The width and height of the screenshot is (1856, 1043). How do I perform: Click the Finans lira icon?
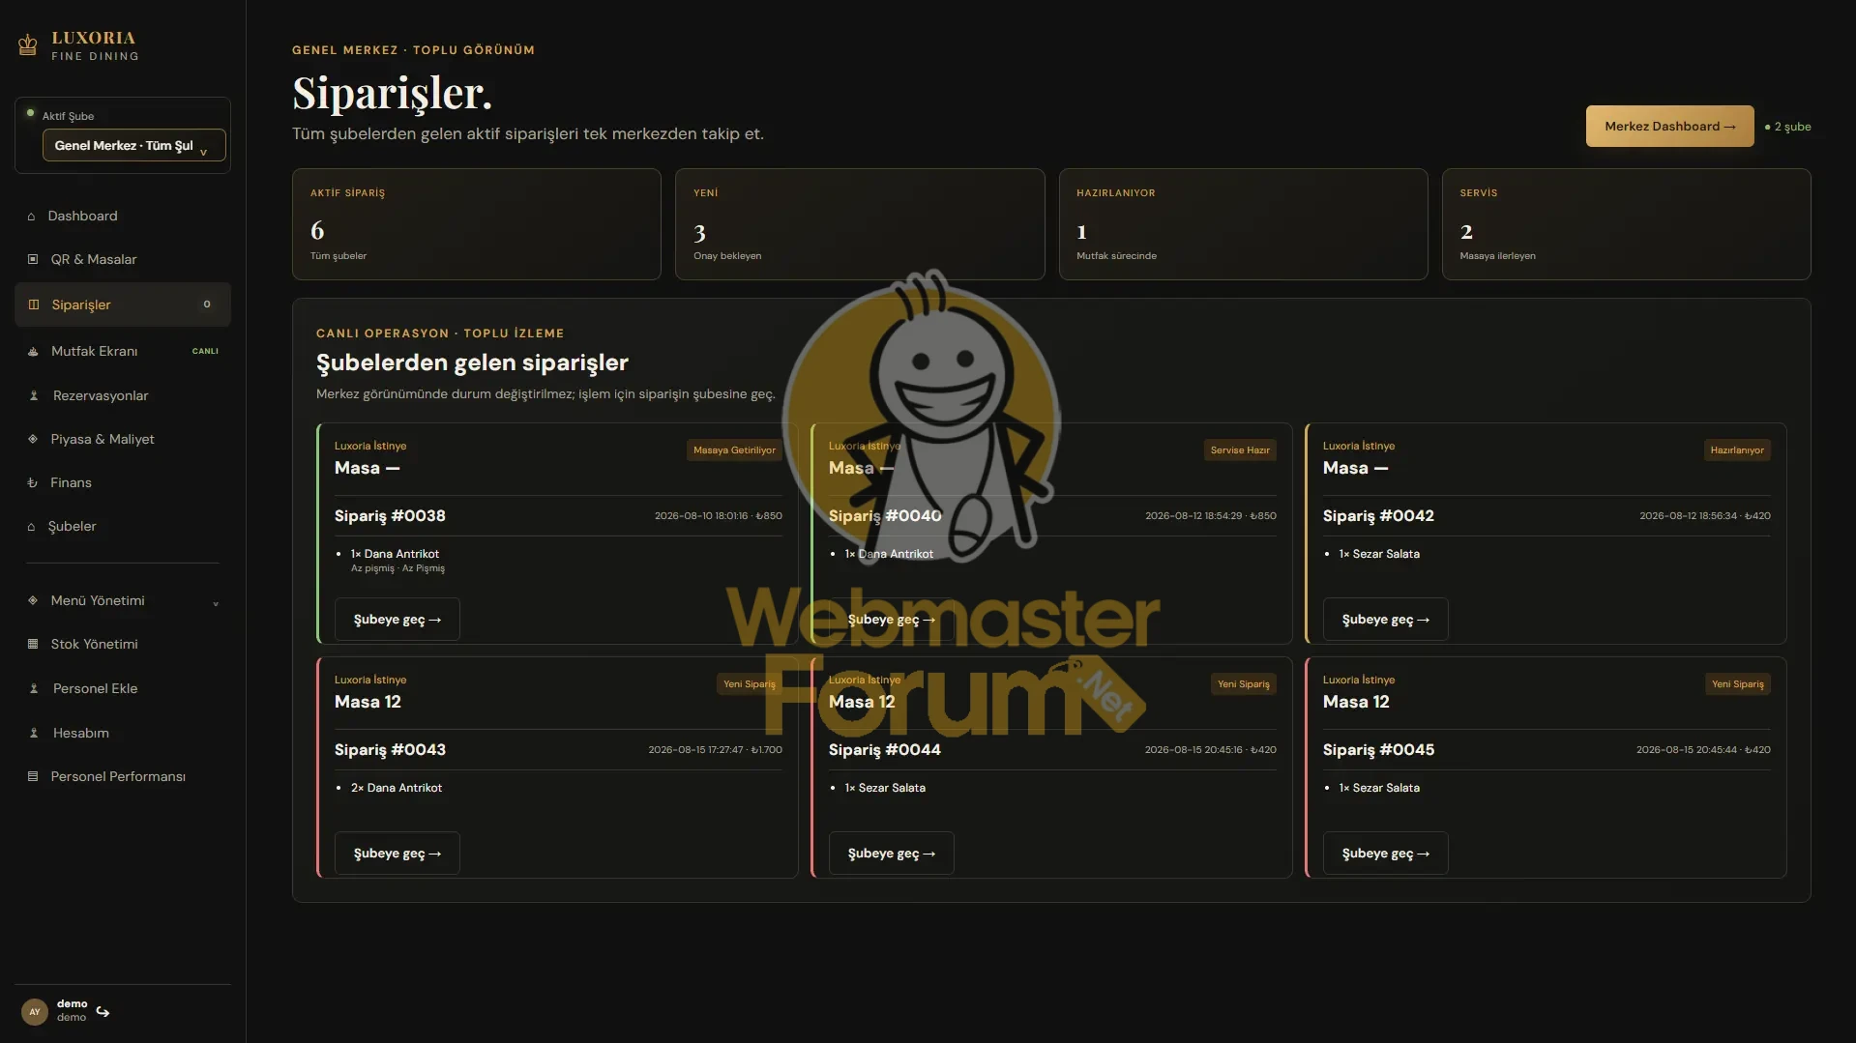tap(32, 482)
